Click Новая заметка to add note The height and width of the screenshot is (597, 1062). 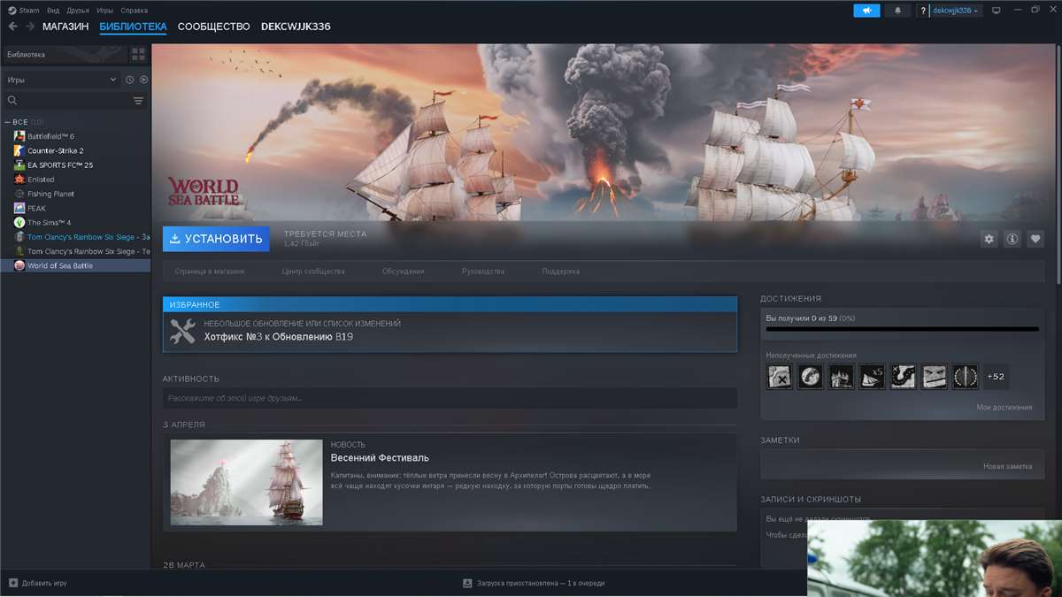coord(1008,466)
